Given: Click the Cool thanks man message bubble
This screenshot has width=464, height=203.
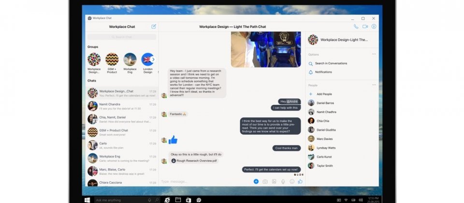Looking at the screenshot, I should (287, 148).
